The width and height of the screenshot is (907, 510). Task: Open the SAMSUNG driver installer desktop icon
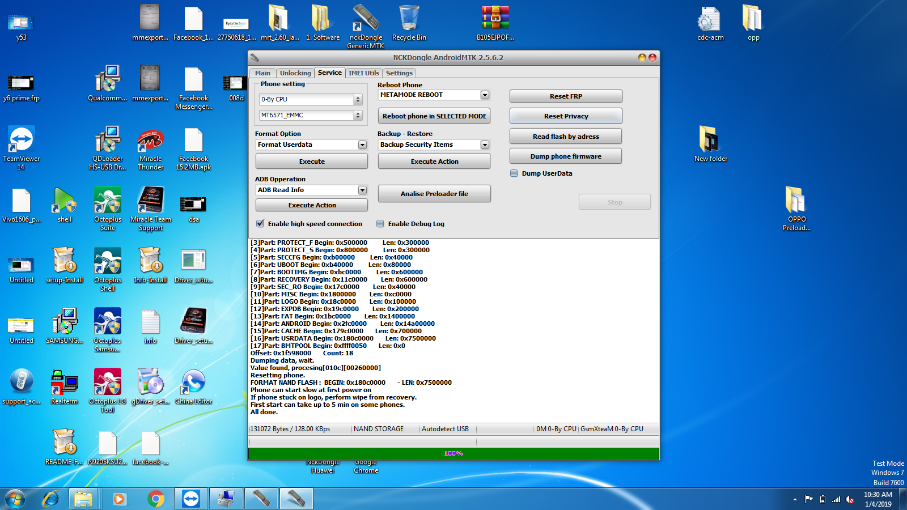(x=65, y=326)
